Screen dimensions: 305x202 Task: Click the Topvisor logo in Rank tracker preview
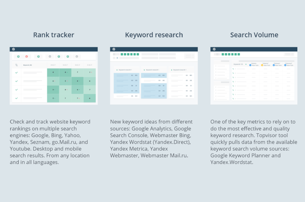13,49
